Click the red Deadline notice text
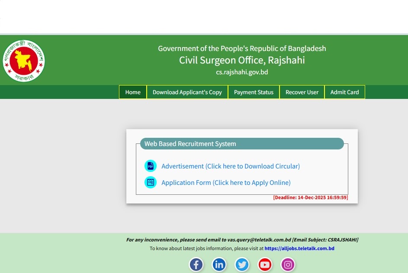408x273 pixels. [310, 197]
